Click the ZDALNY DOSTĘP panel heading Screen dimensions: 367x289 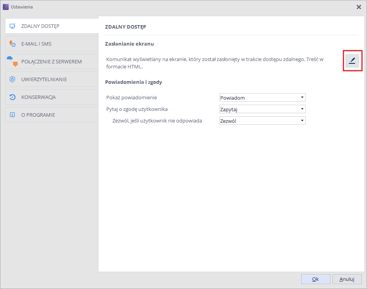click(x=126, y=27)
